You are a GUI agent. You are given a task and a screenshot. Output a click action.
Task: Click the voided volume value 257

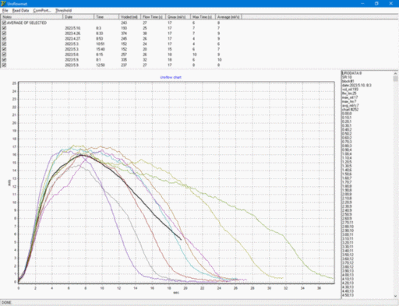[124, 55]
